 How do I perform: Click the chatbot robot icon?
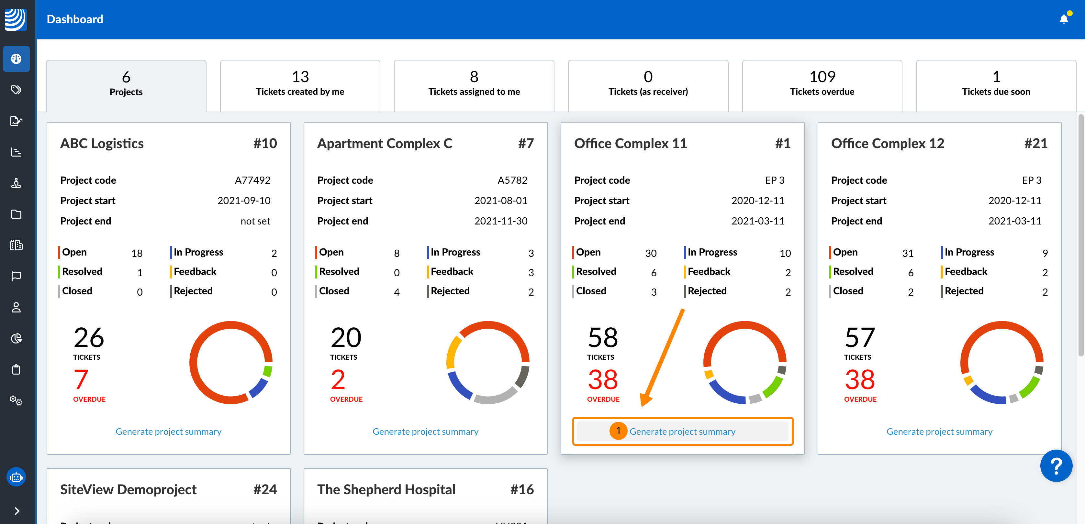[16, 477]
